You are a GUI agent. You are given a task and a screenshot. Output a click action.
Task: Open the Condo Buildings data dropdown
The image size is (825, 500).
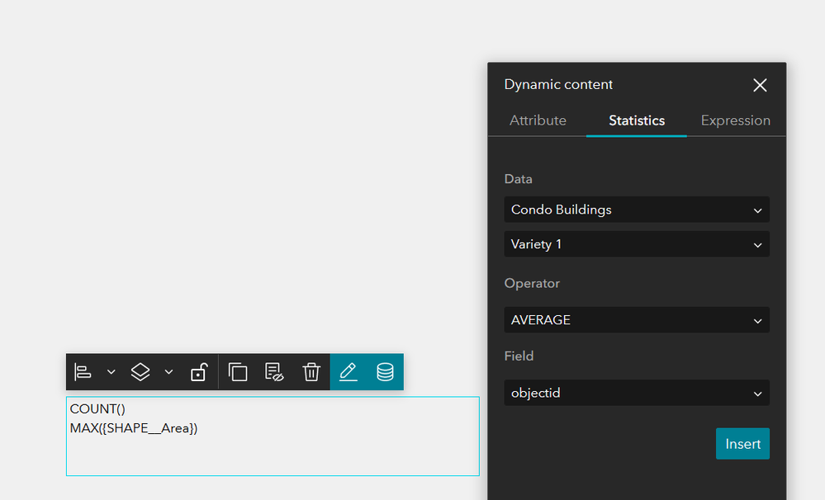coord(637,210)
